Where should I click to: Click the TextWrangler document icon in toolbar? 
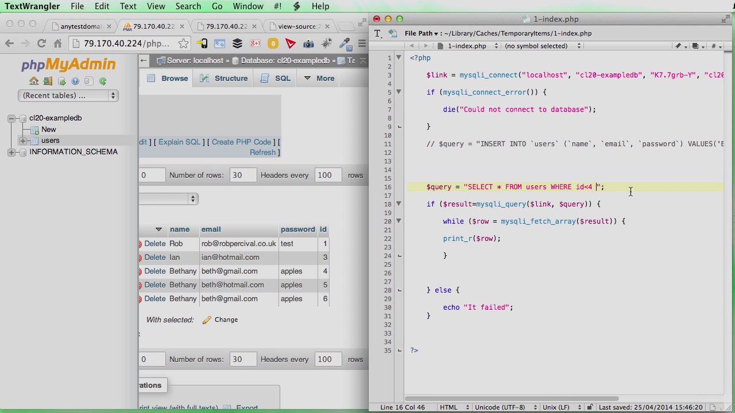click(x=393, y=33)
